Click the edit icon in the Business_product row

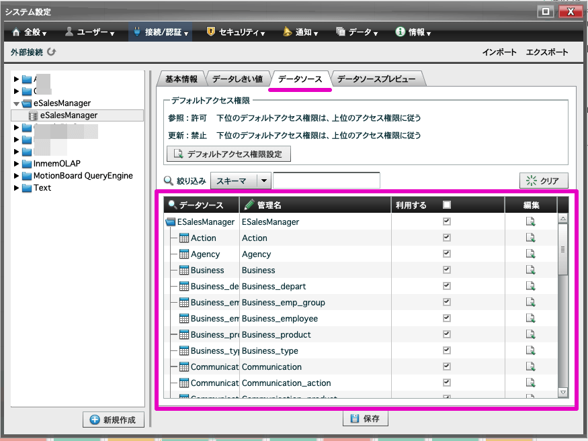point(530,334)
